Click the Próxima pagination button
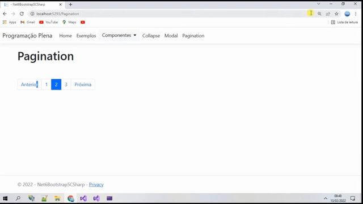Image resolution: width=363 pixels, height=204 pixels. [83, 84]
